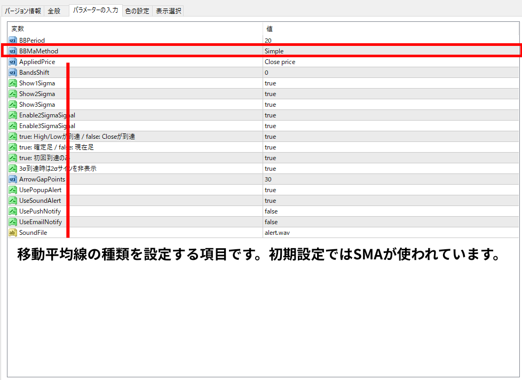522x380 pixels.
Task: Edit the BBPeriod value 20
Action: pyautogui.click(x=269, y=41)
